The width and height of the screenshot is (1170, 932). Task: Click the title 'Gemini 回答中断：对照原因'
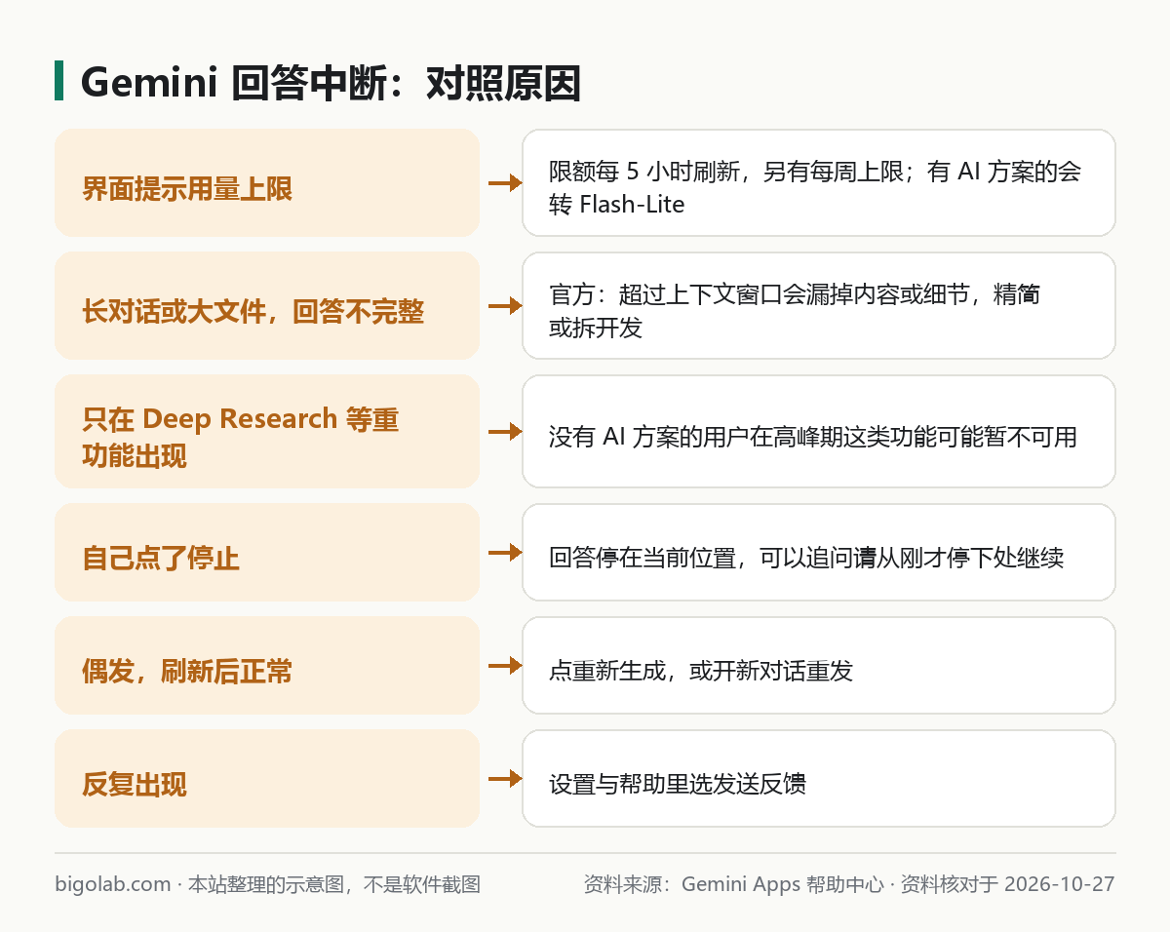pos(331,83)
